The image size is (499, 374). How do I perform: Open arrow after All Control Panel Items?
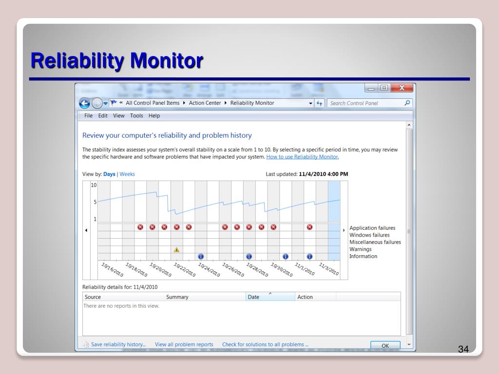pos(184,103)
